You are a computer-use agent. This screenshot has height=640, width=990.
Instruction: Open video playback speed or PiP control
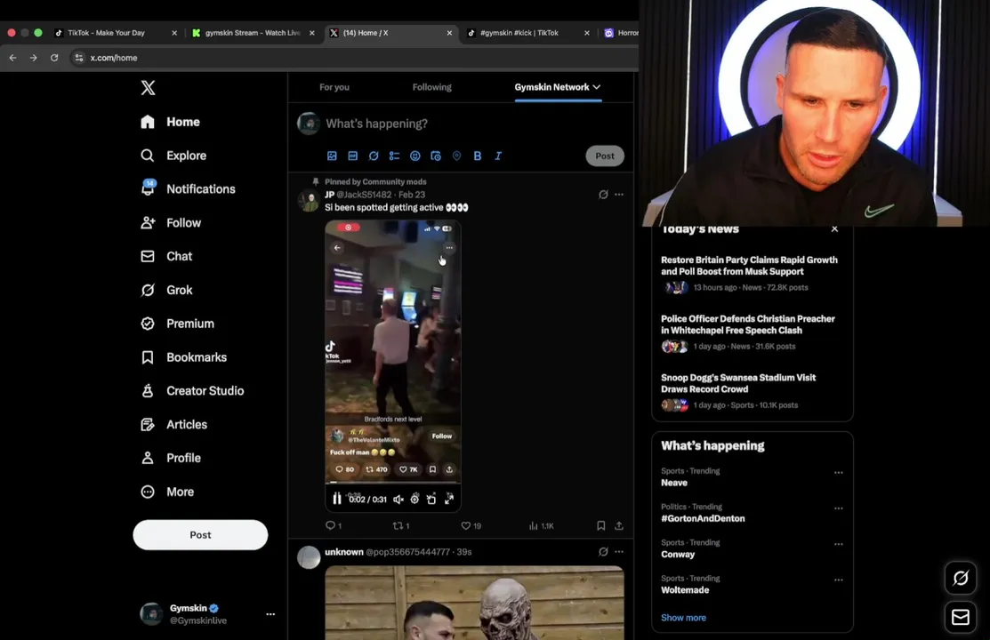click(431, 500)
